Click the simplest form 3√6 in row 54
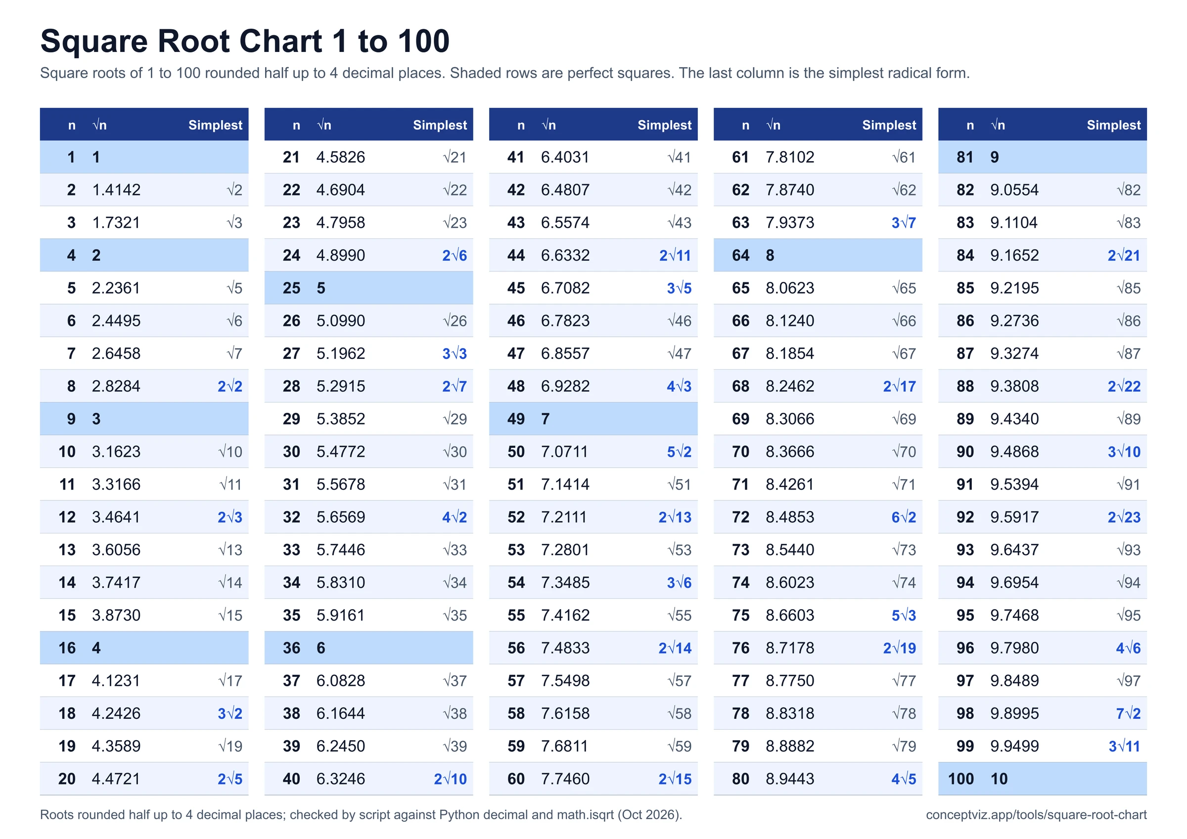Image resolution: width=1187 pixels, height=839 pixels. [x=679, y=582]
